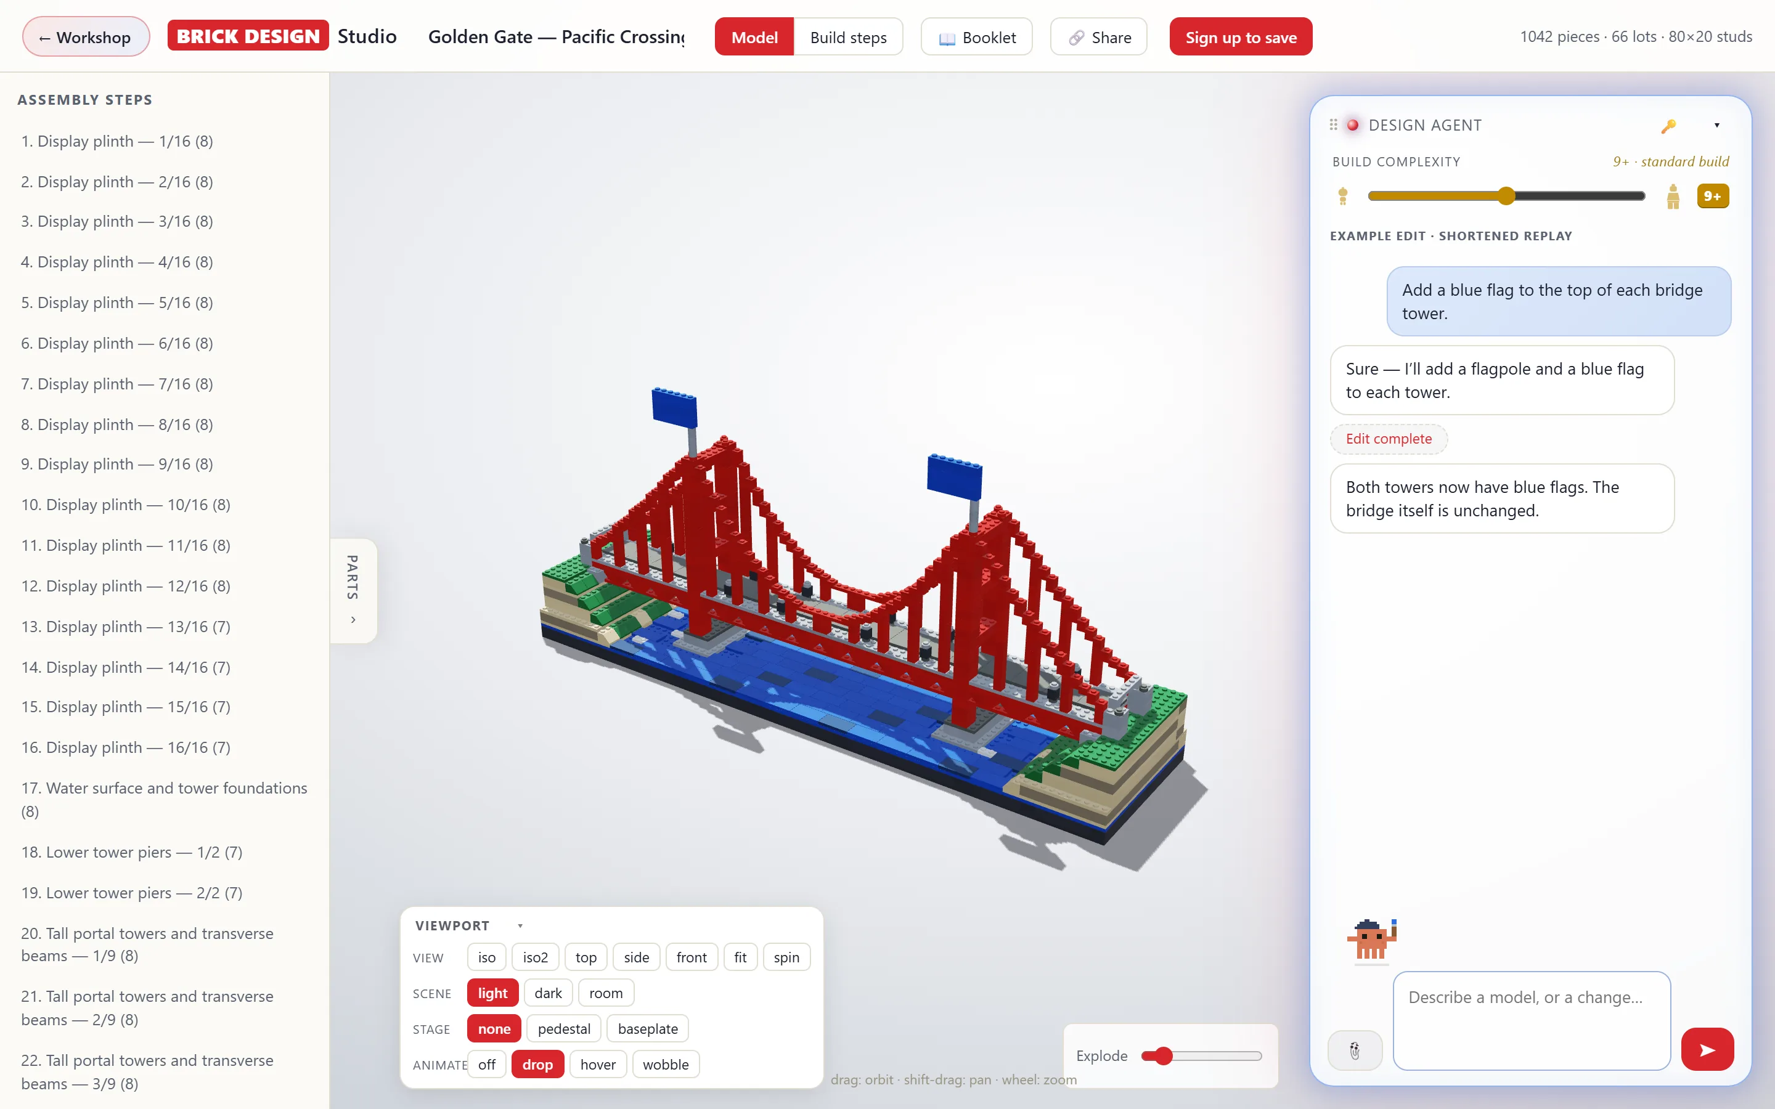This screenshot has height=1109, width=1775.
Task: Open step 16. Display plinth — 16/16
Action: click(126, 747)
